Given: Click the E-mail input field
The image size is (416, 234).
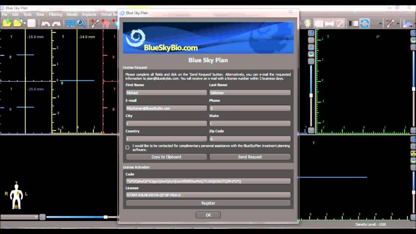Looking at the screenshot, I should point(166,108).
